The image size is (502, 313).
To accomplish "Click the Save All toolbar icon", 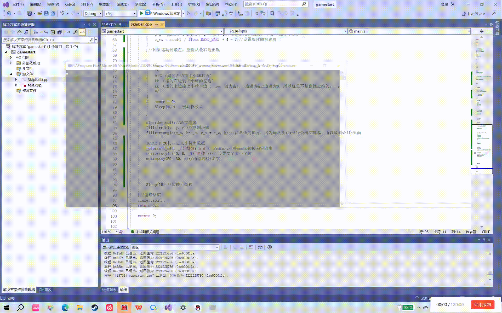I will 53,13.
